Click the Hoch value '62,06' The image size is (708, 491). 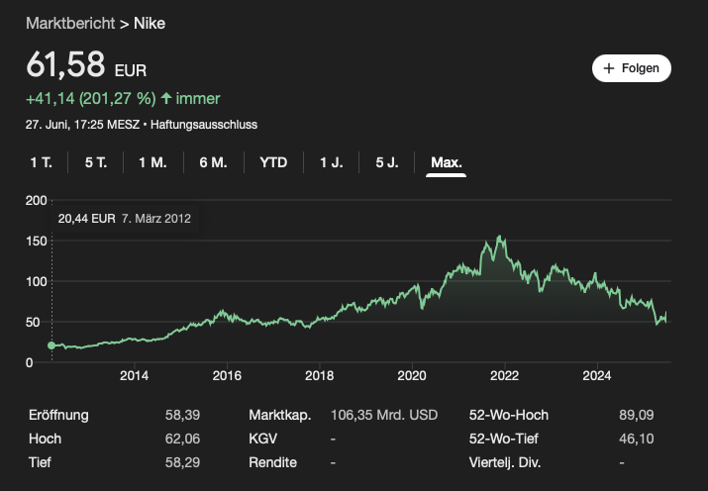pyautogui.click(x=182, y=439)
